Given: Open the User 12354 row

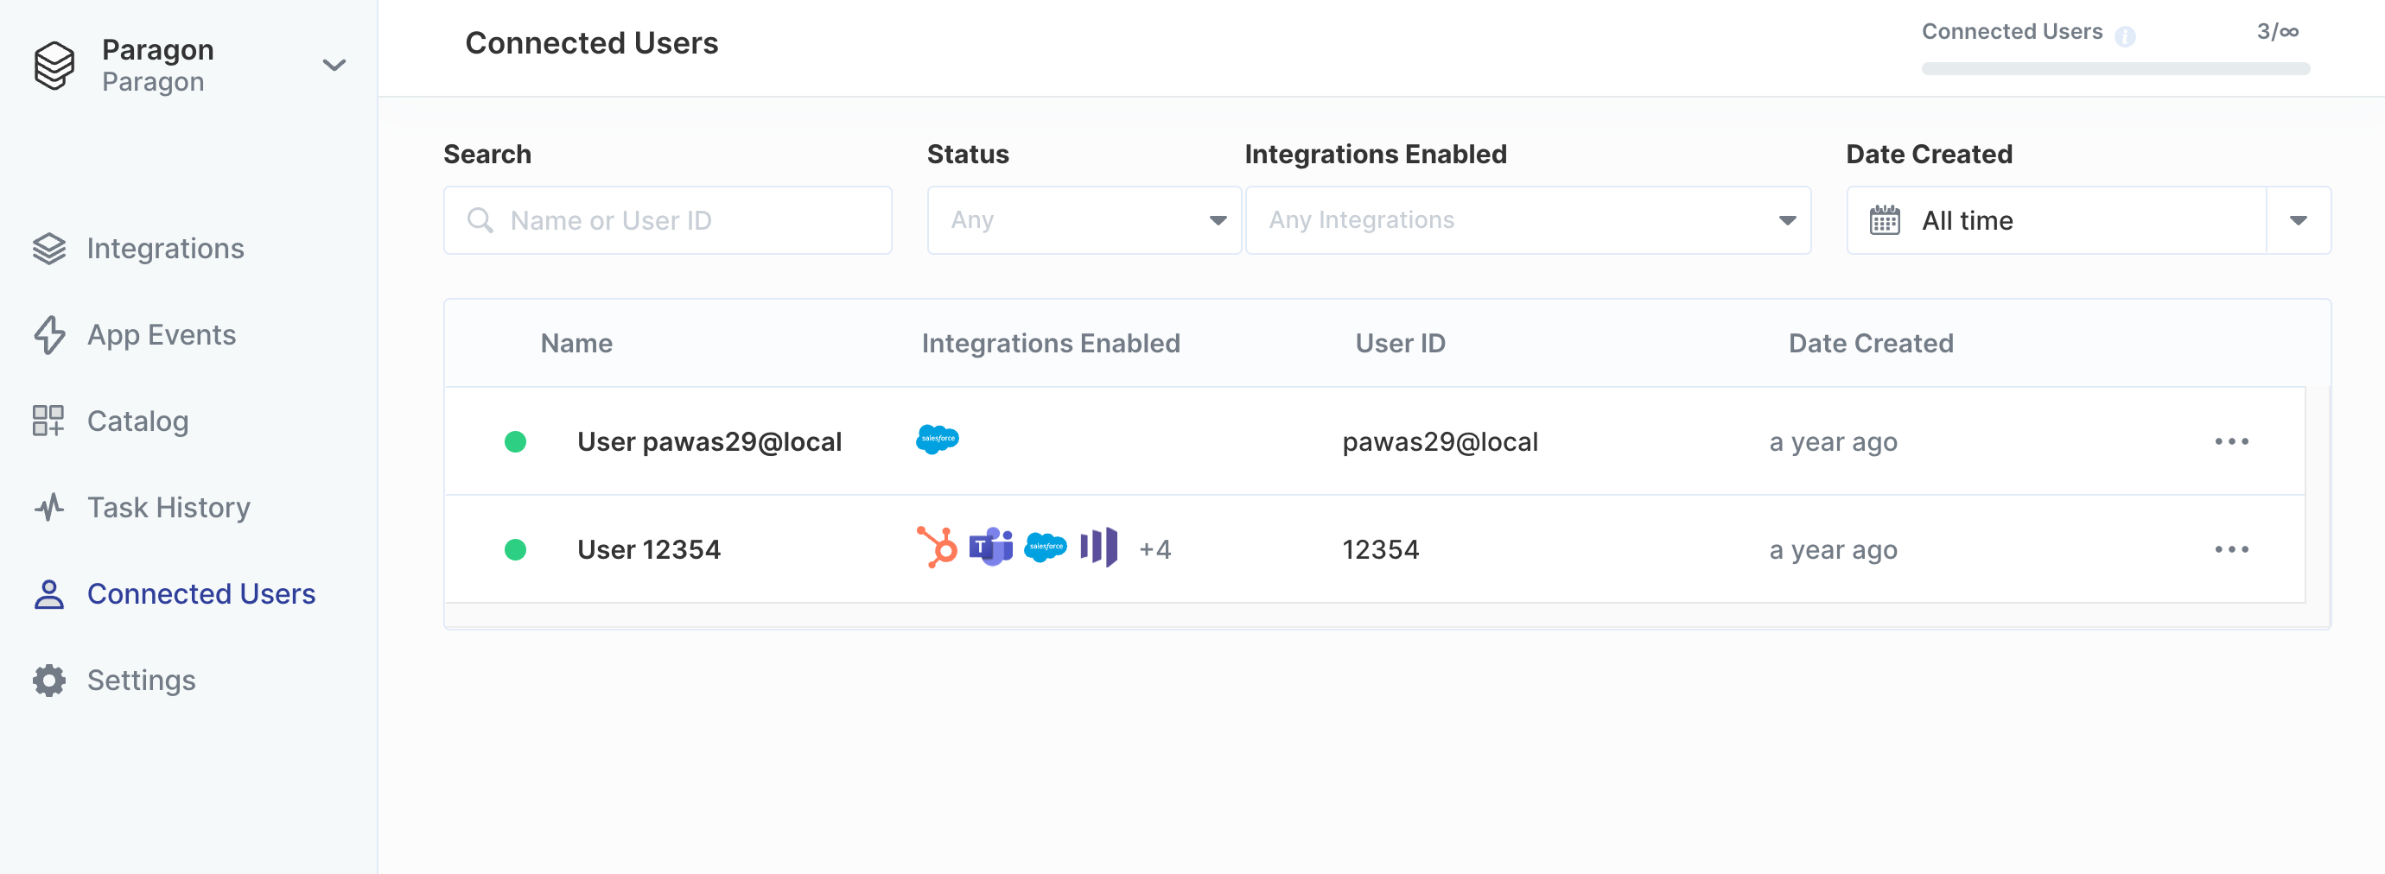Looking at the screenshot, I should coord(1375,549).
